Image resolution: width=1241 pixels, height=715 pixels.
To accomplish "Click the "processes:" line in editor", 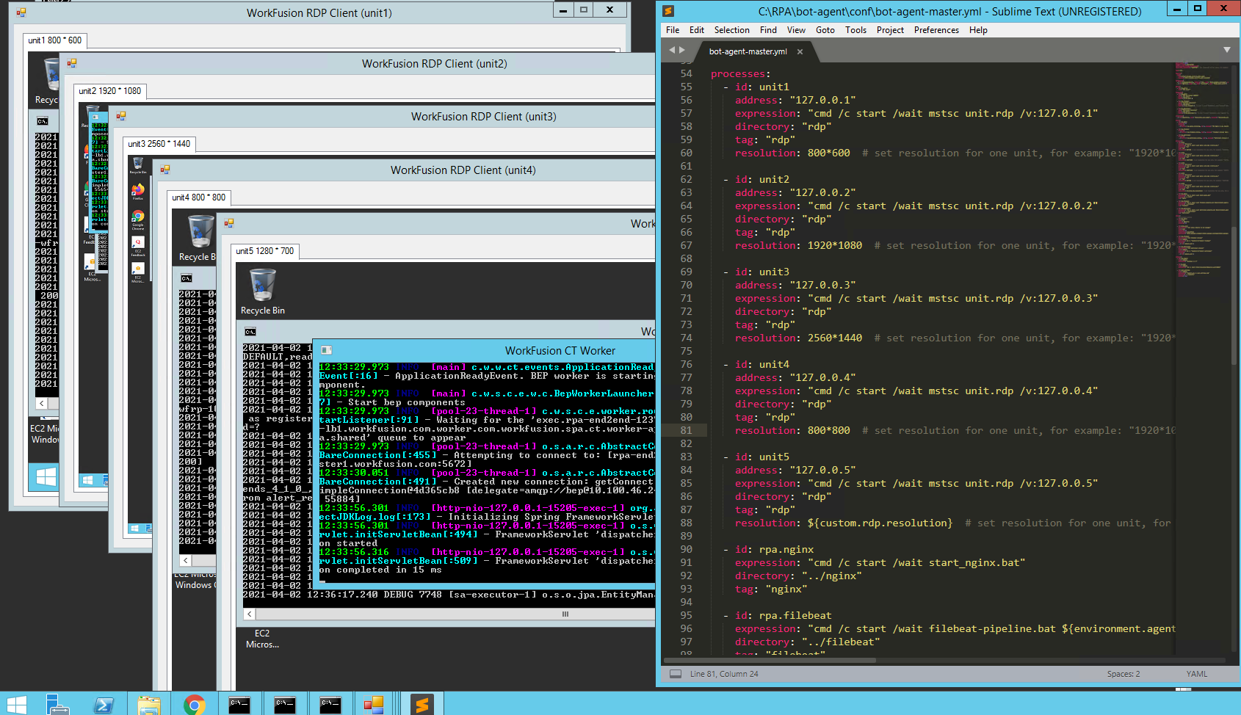I will point(740,73).
